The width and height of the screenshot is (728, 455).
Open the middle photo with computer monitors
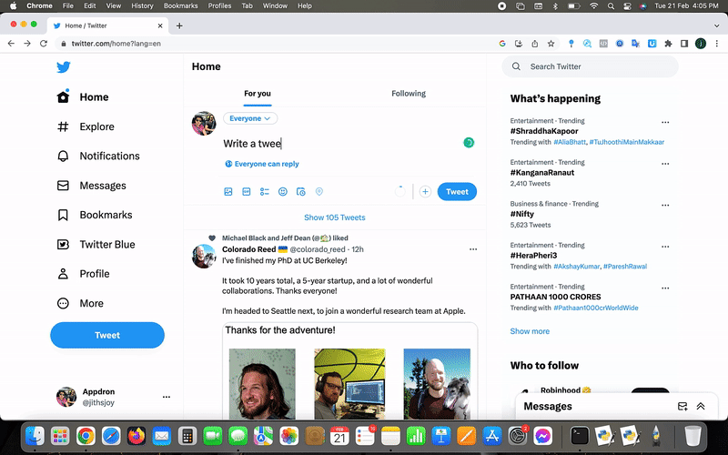click(349, 384)
